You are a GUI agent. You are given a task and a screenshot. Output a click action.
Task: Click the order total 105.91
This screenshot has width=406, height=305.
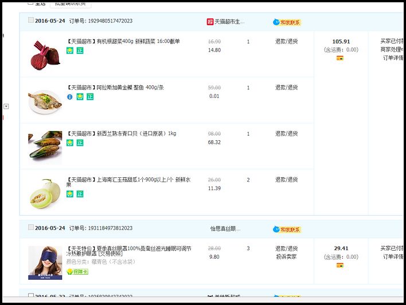click(341, 41)
